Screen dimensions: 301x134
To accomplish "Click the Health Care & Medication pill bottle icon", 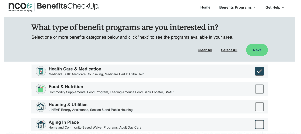I will (x=41, y=71).
